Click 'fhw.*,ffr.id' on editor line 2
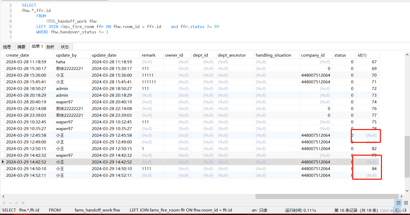 [x=36, y=10]
